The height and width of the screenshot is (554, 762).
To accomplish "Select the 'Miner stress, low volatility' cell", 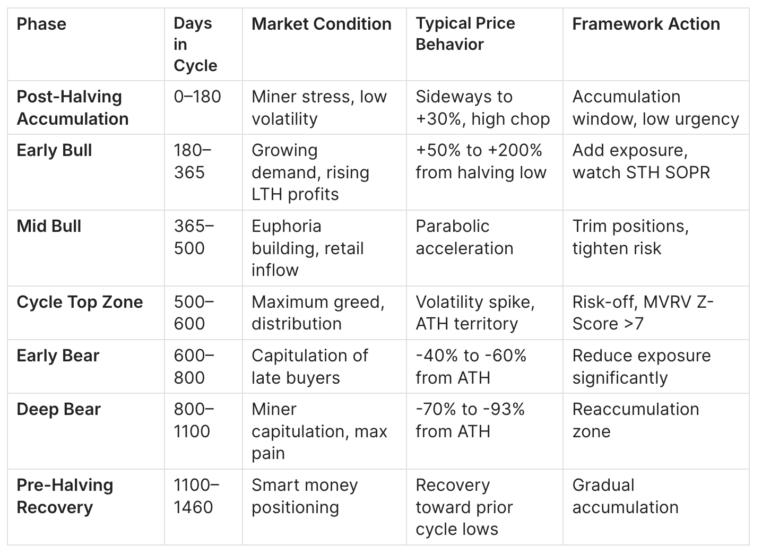I will point(319,108).
